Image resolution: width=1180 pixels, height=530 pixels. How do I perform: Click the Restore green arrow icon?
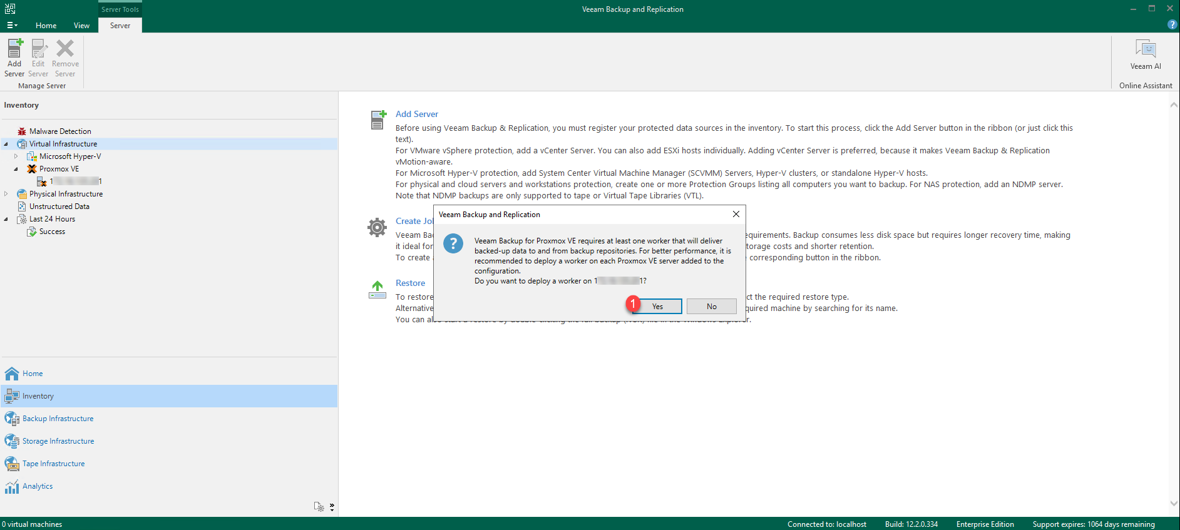pyautogui.click(x=377, y=289)
